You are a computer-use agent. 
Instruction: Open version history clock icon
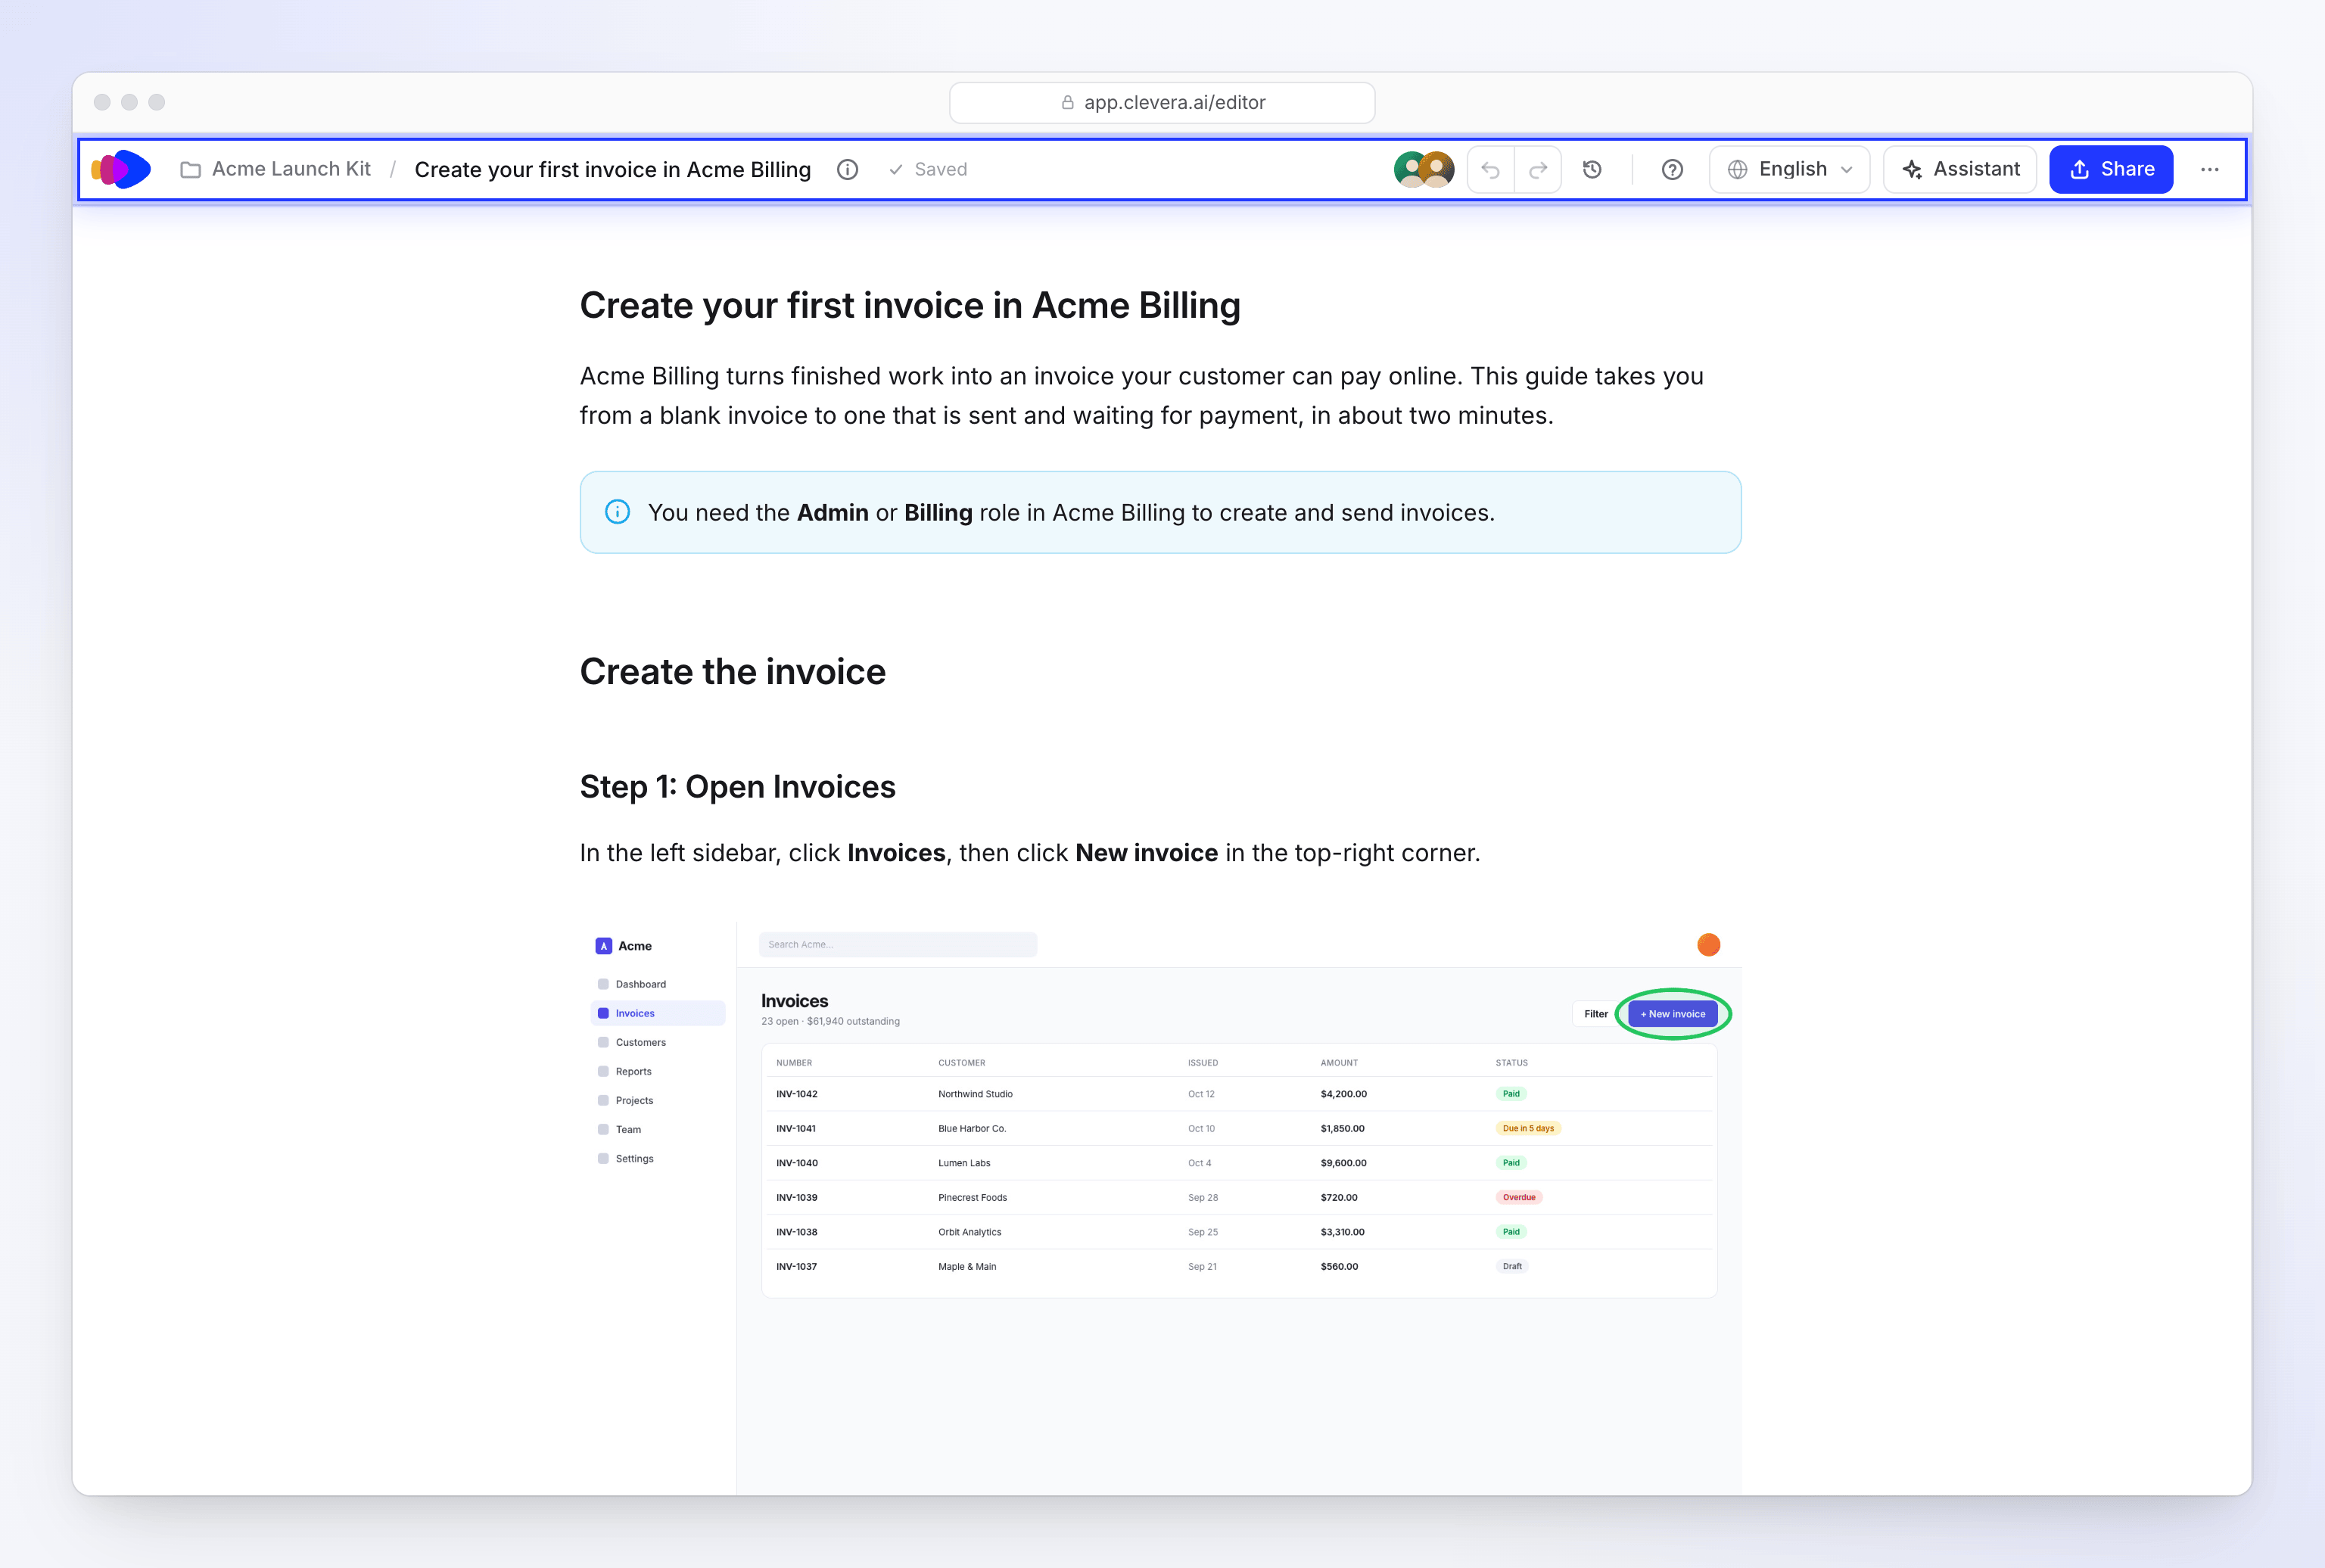point(1592,169)
